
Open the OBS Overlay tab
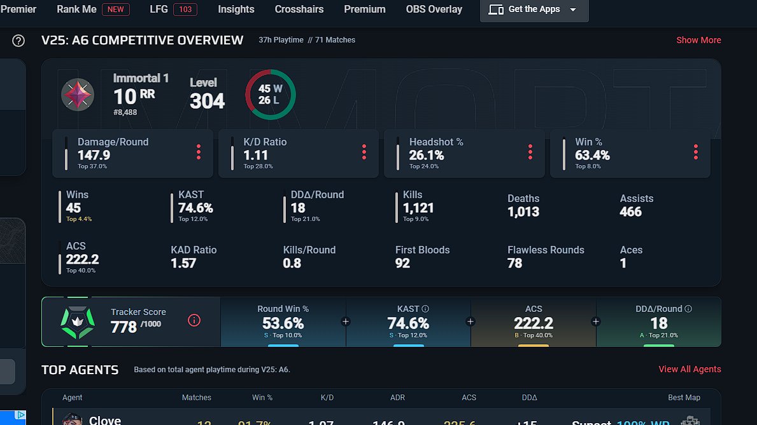coord(434,9)
